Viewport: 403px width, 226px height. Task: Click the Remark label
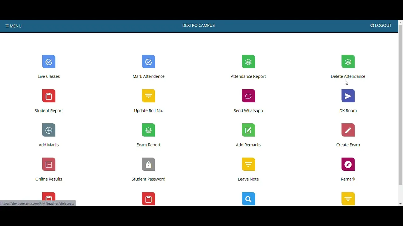pos(348,179)
